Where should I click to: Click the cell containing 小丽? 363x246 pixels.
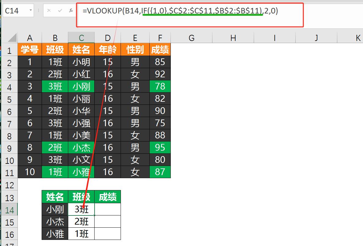pos(81,99)
